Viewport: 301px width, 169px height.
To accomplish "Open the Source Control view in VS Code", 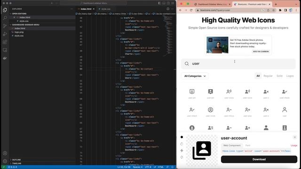I will coord(5,26).
